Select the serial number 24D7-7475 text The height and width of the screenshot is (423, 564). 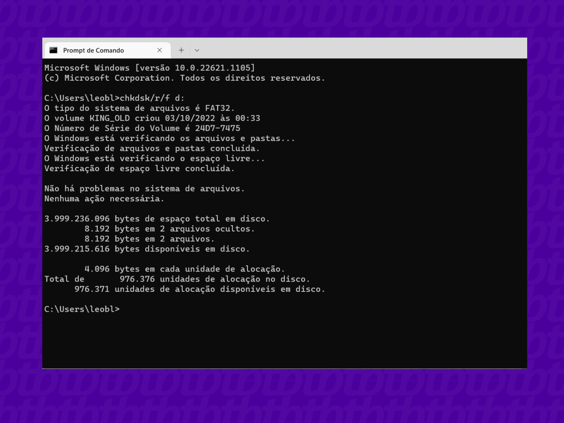[218, 128]
